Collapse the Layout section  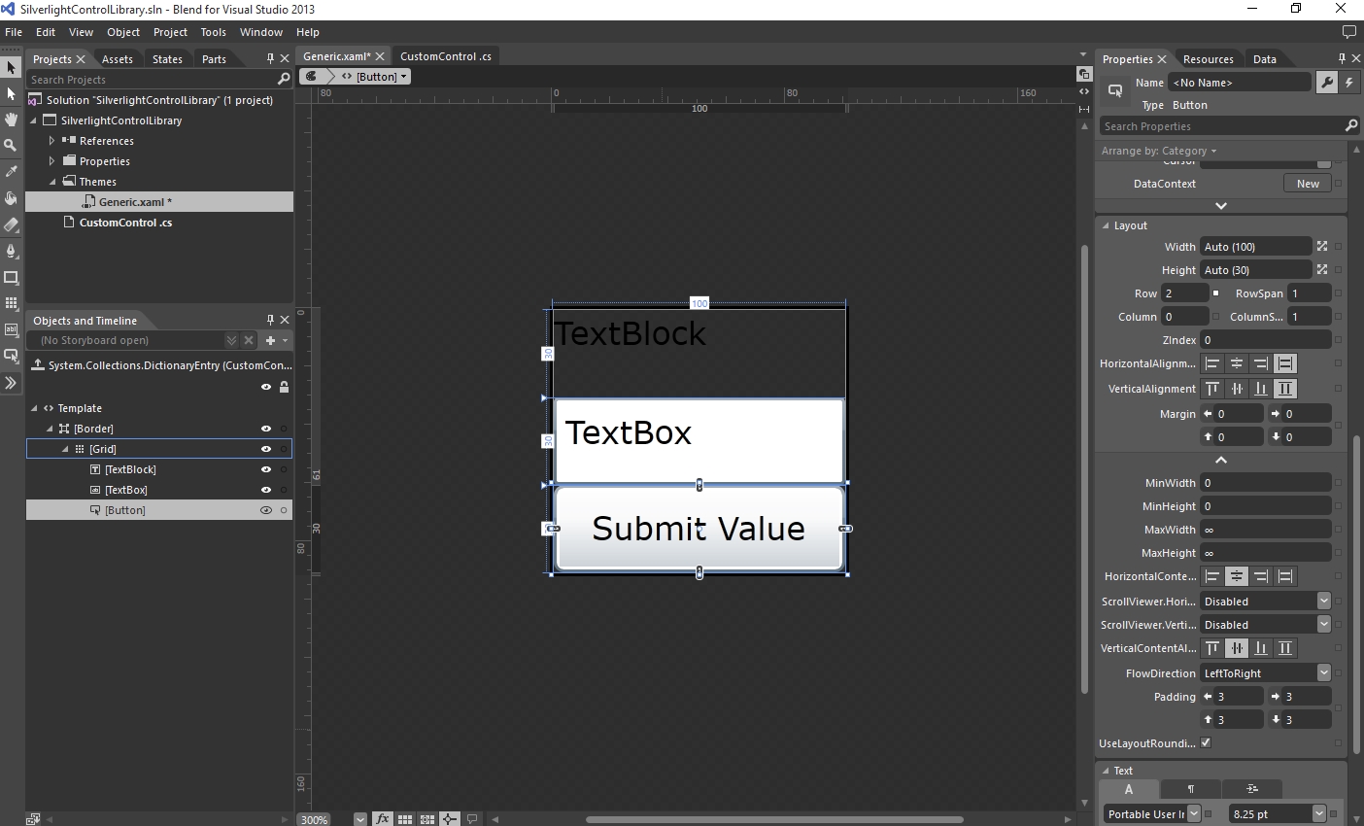point(1106,225)
